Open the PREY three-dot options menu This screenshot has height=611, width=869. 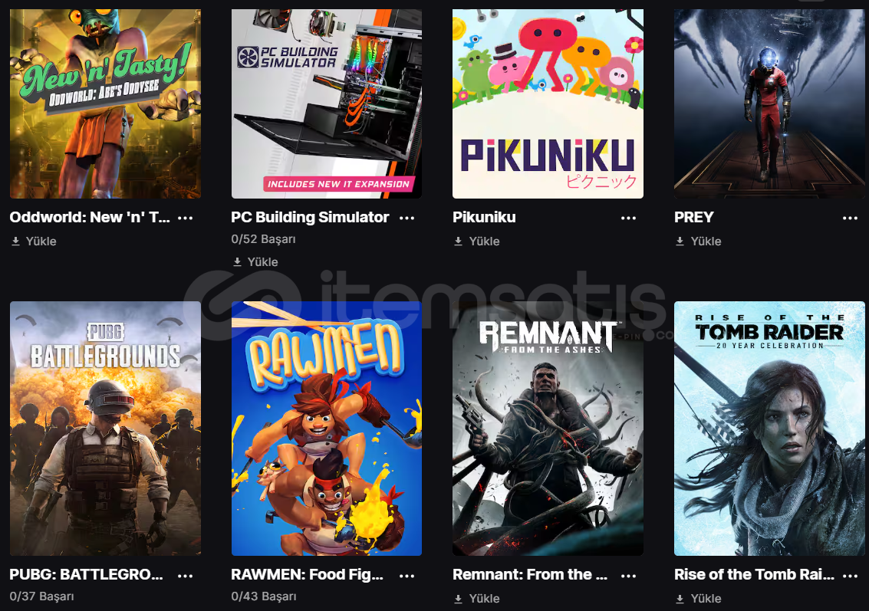coord(850,218)
